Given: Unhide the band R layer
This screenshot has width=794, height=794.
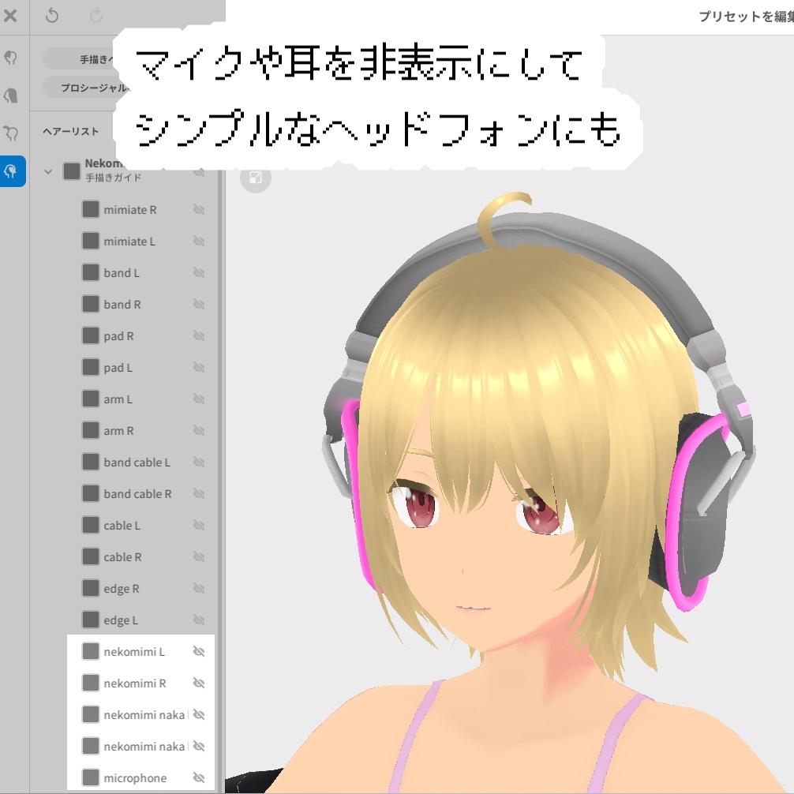Looking at the screenshot, I should click(199, 304).
